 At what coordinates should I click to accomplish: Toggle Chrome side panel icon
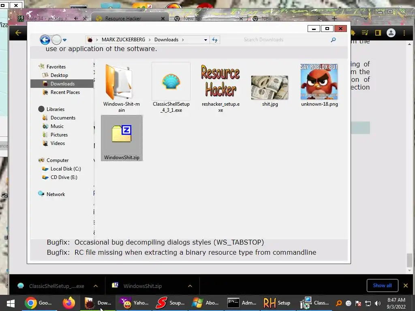tap(378, 33)
